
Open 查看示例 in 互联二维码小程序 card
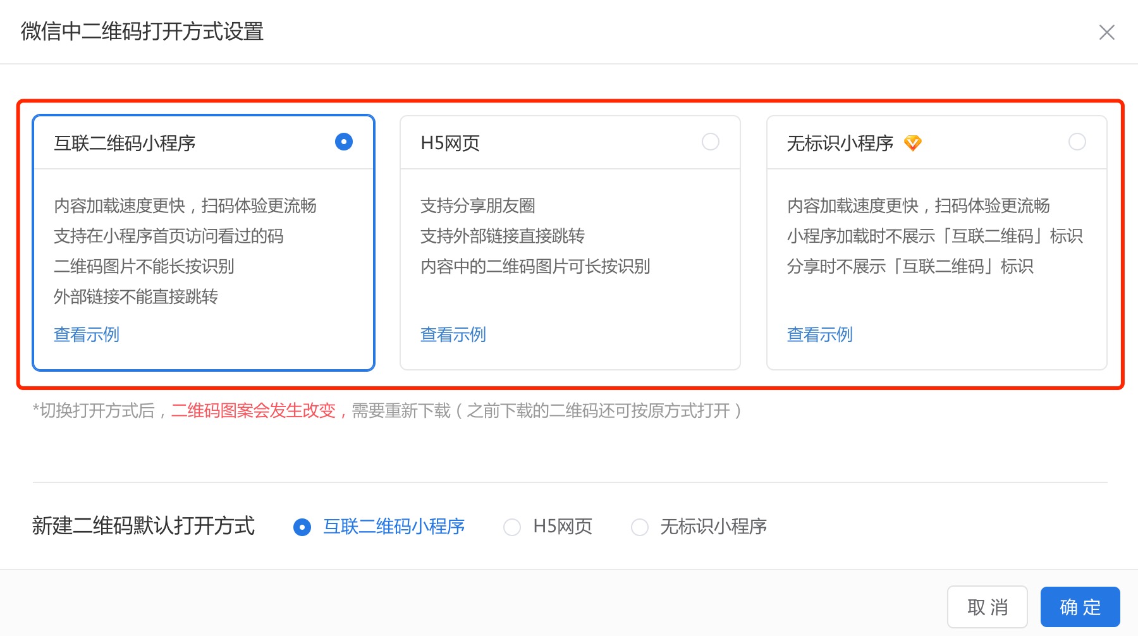[87, 334]
